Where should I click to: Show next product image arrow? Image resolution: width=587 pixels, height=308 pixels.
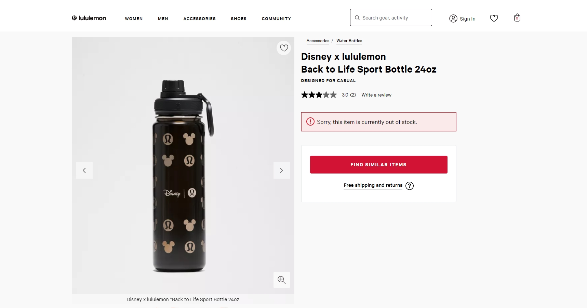pos(281,170)
